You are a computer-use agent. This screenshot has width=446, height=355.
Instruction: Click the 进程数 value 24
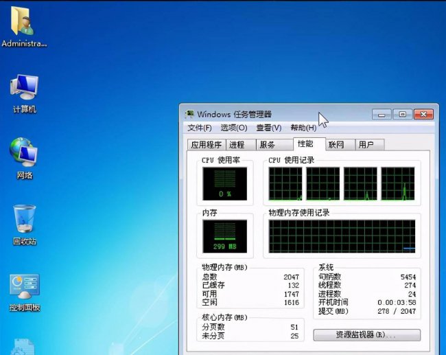[x=412, y=294]
